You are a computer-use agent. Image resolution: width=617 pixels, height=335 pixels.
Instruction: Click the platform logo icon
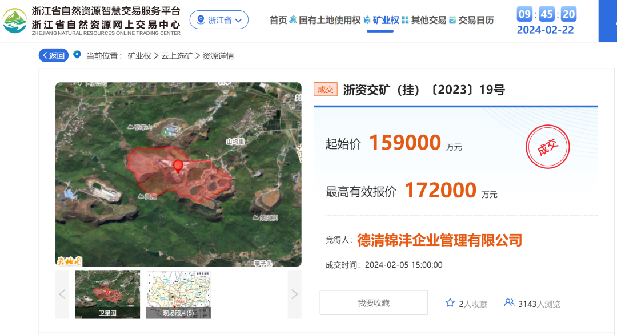(x=15, y=20)
